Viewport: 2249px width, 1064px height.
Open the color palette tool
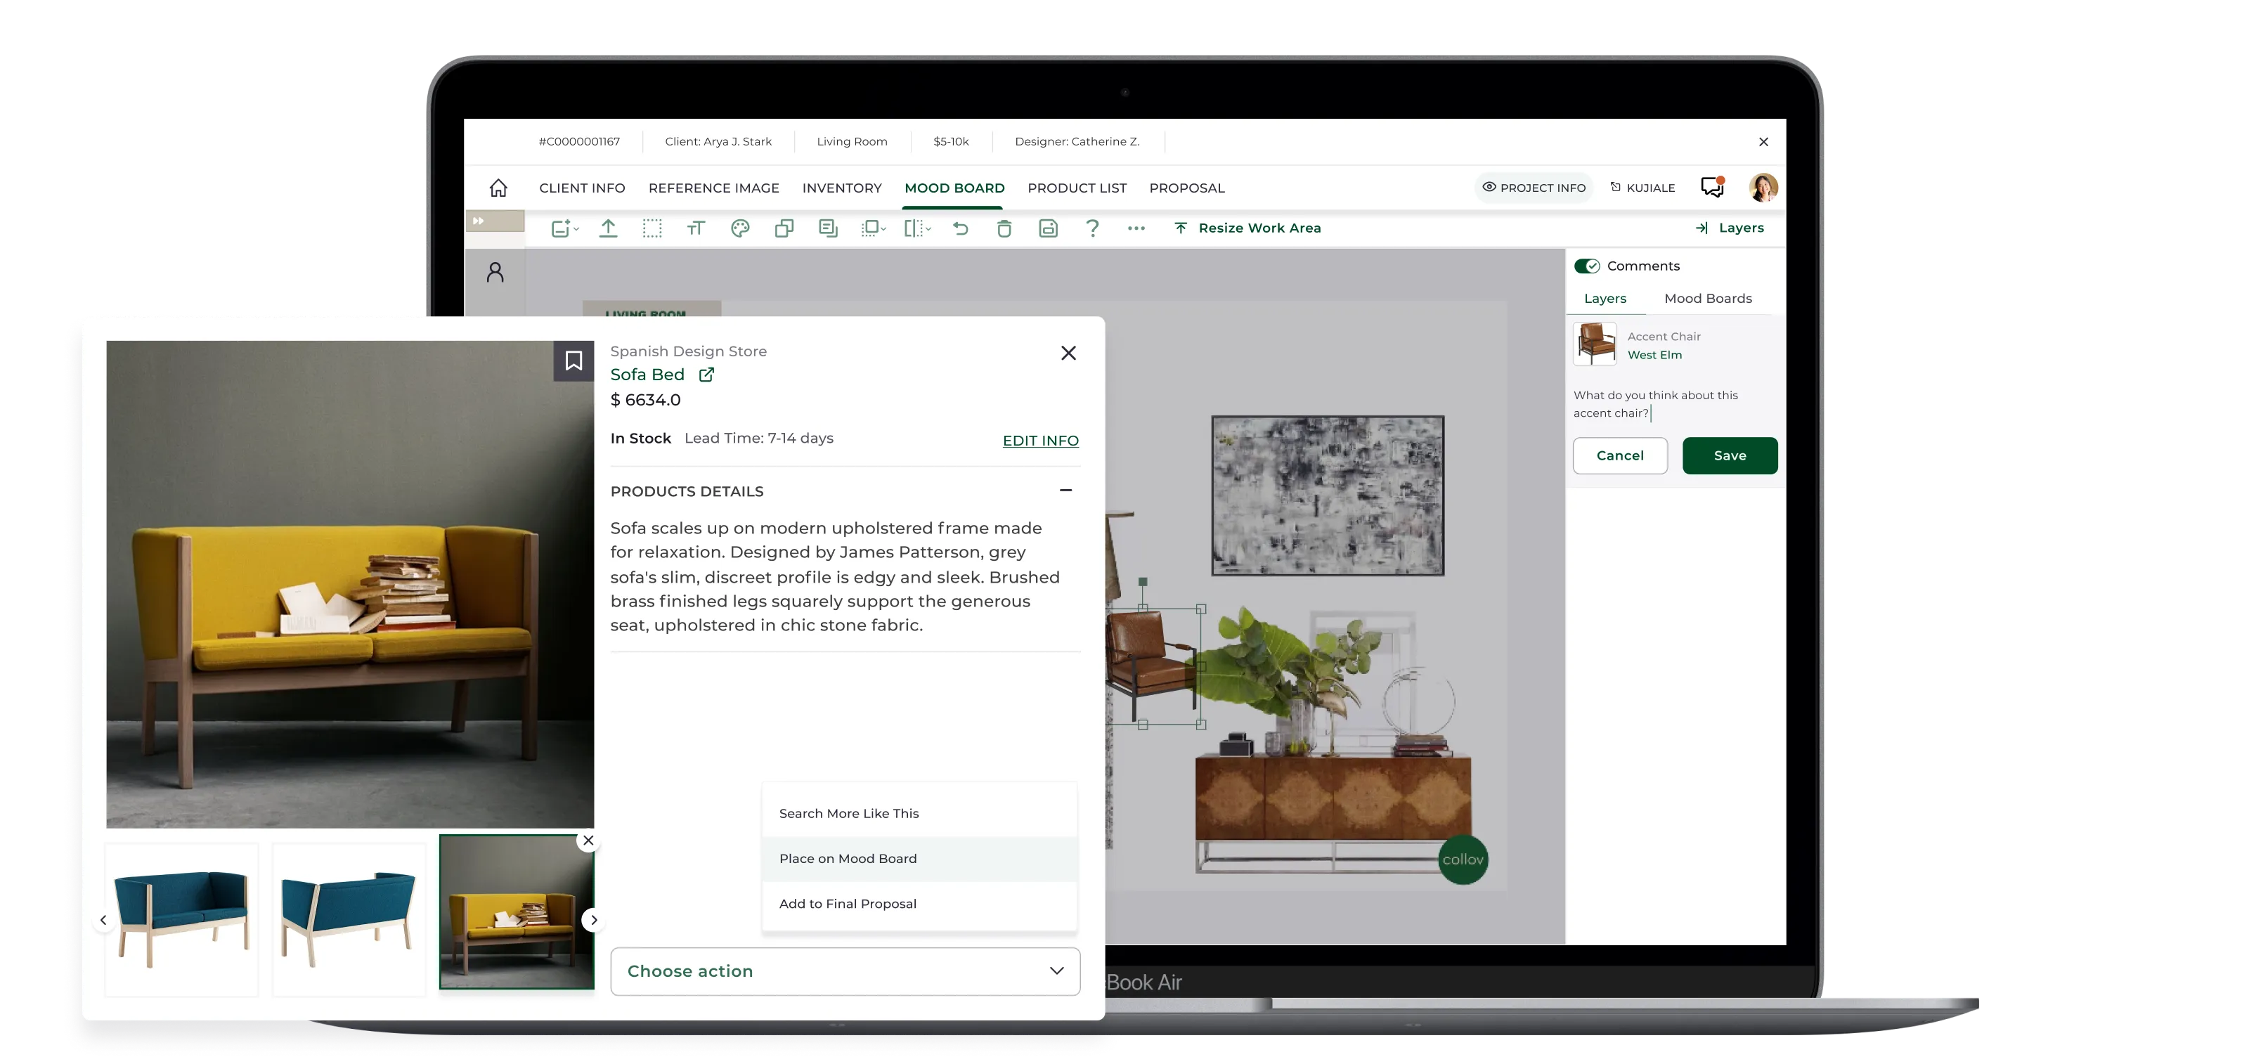coord(740,228)
